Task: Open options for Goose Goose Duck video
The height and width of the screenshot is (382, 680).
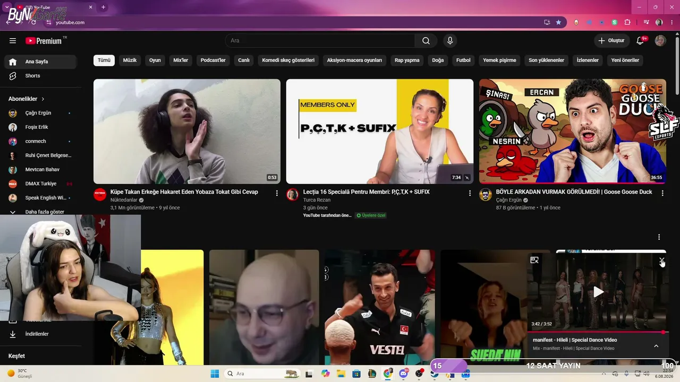Action: (662, 193)
